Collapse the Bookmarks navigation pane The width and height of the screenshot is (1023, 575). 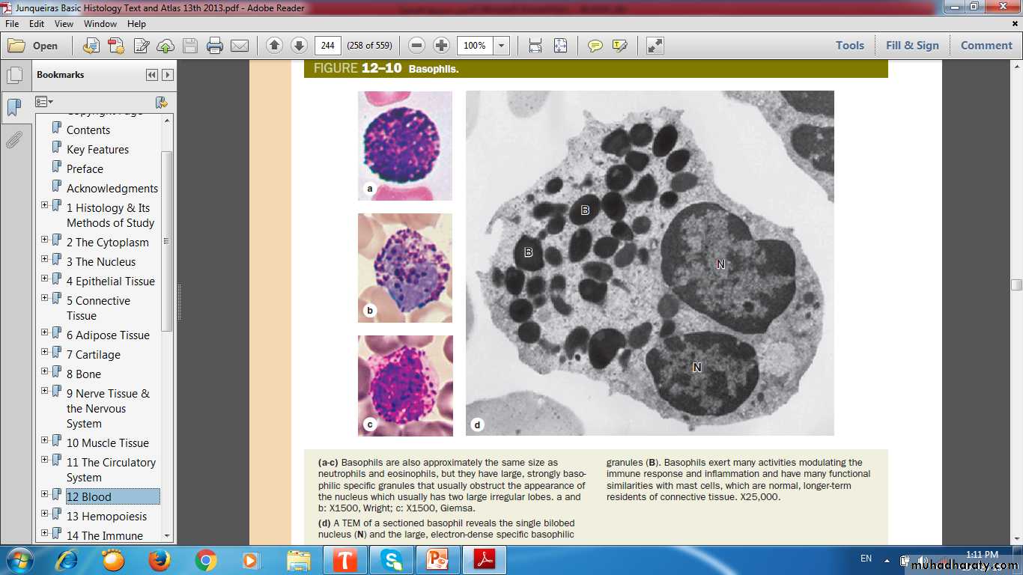(152, 75)
